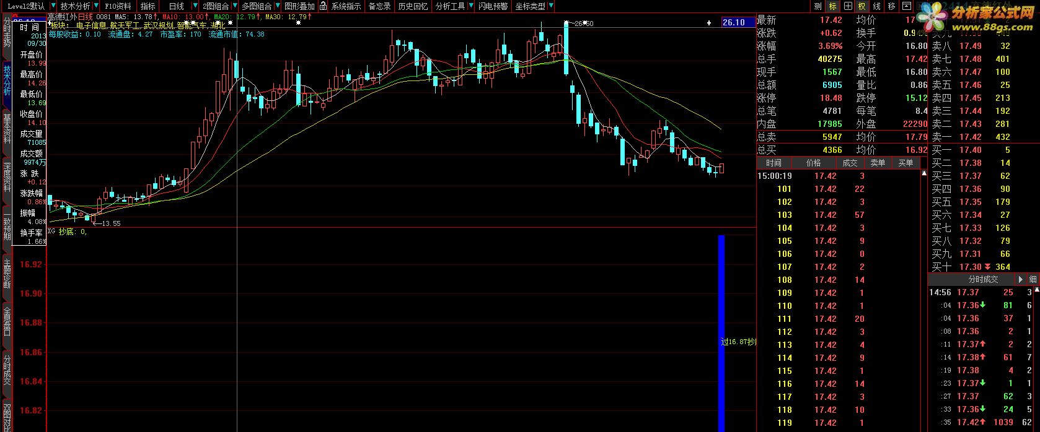1040x432 pixels.
Task: Select 全盲盘口 side tab
Action: click(7, 322)
